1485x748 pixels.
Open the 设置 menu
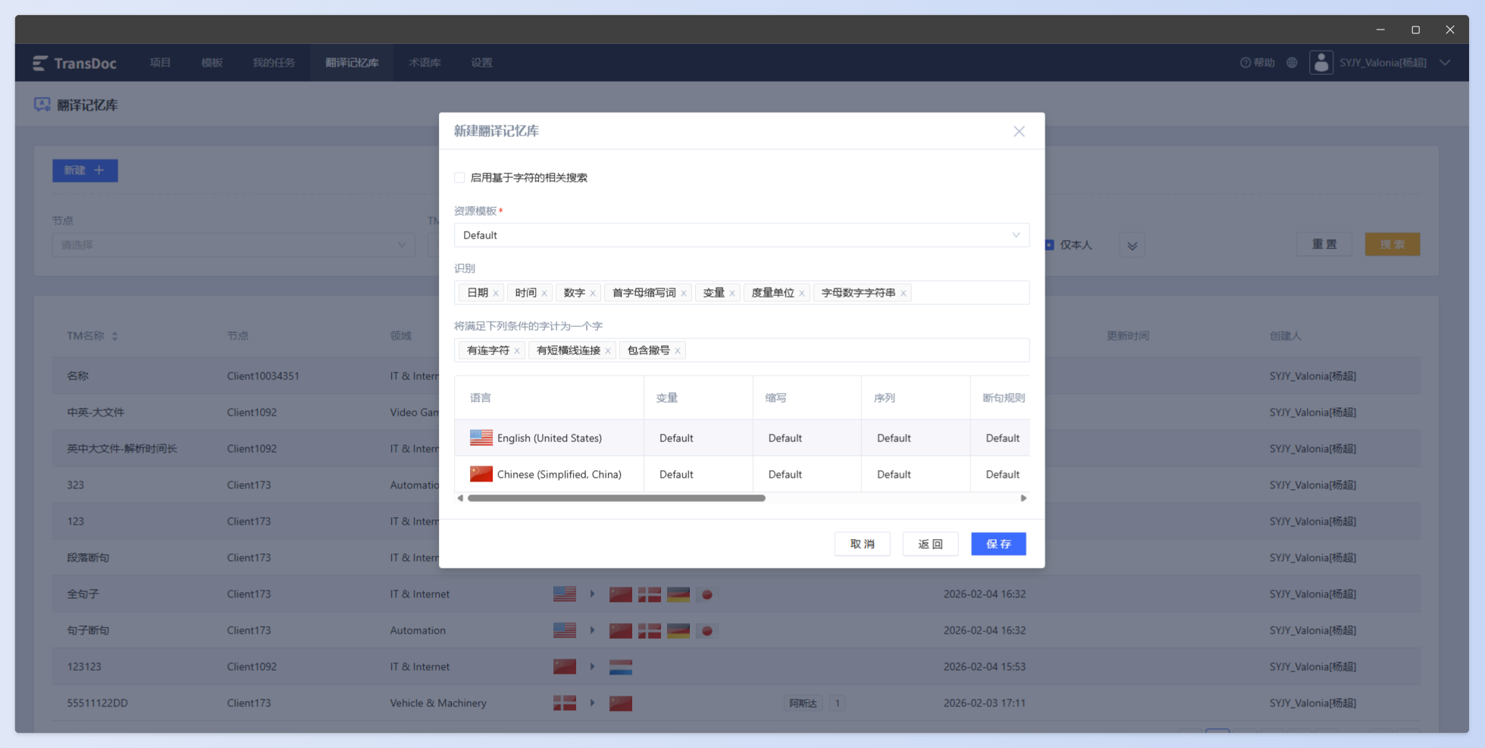point(481,63)
